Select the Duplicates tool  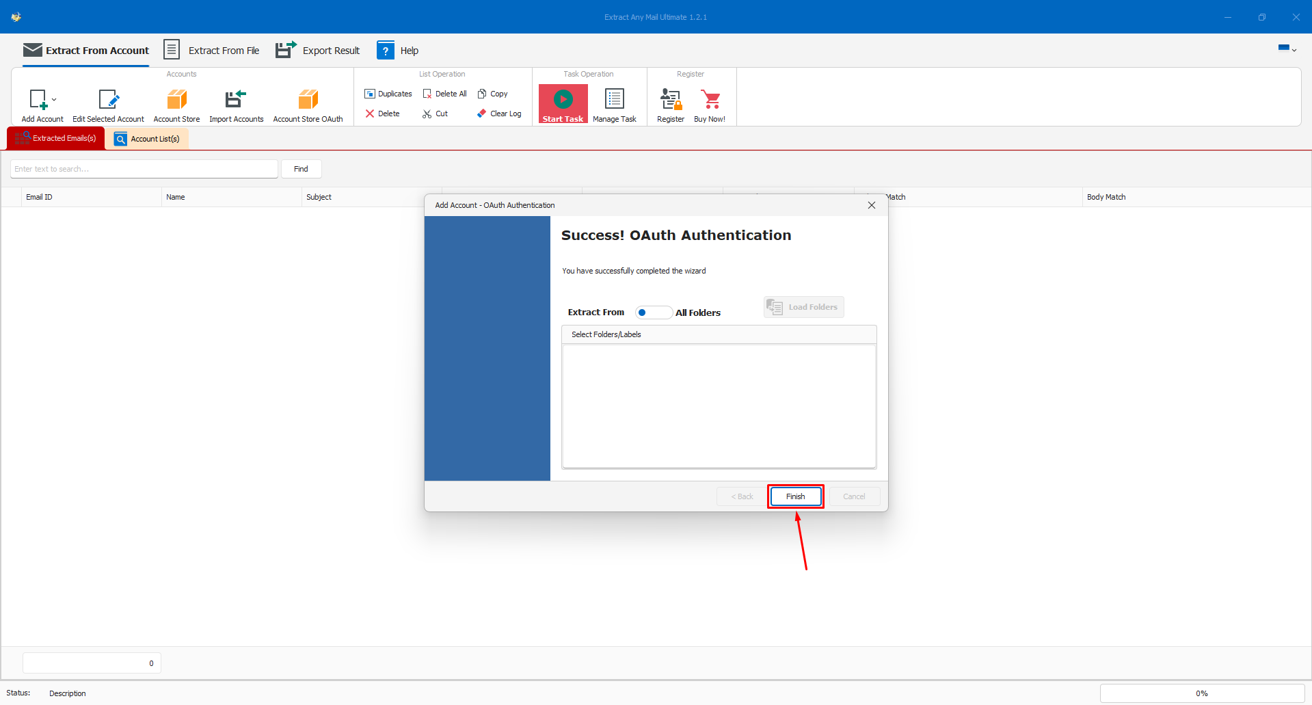point(388,94)
